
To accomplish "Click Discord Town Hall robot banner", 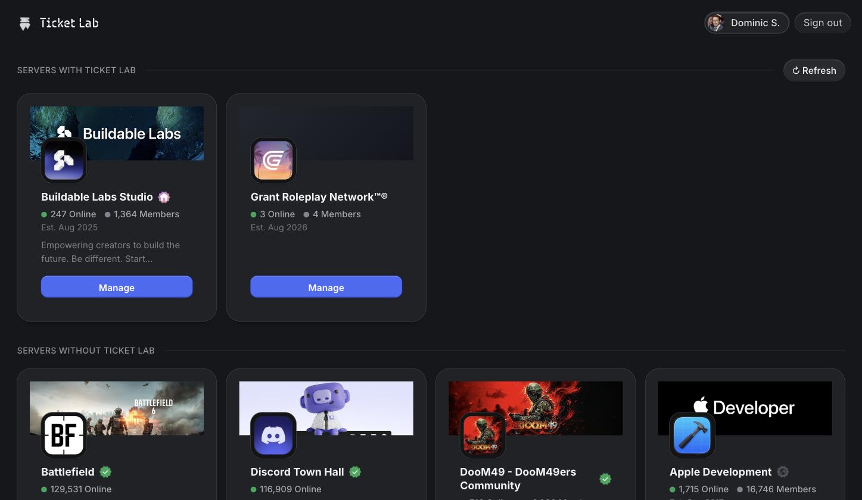I will (326, 408).
